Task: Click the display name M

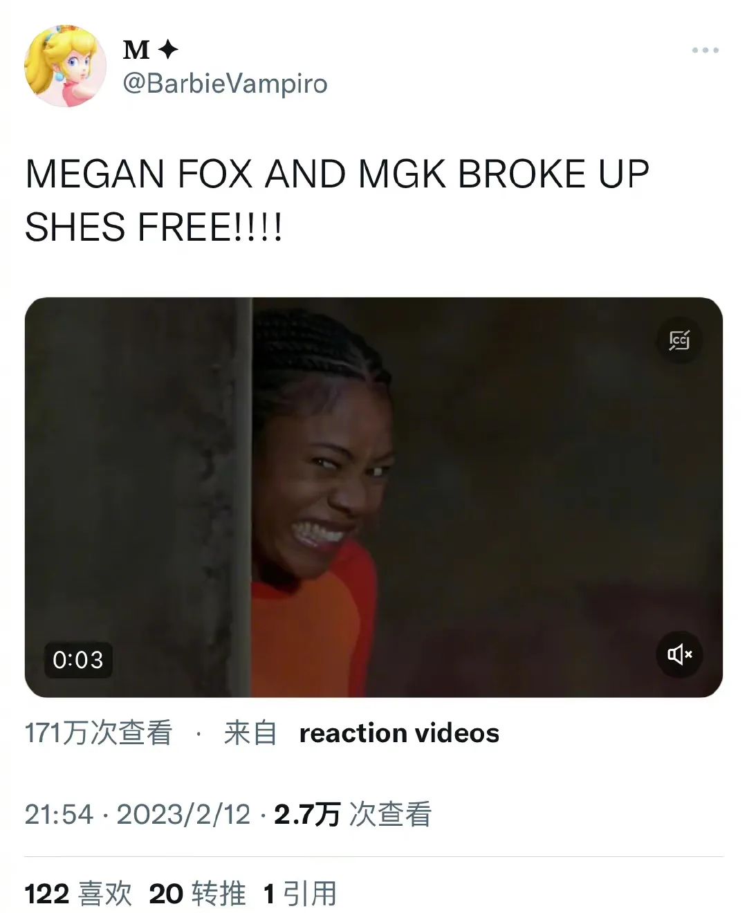Action: [136, 50]
